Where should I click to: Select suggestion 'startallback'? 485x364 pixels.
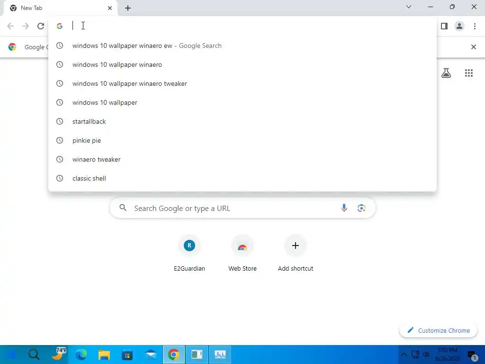(x=242, y=122)
